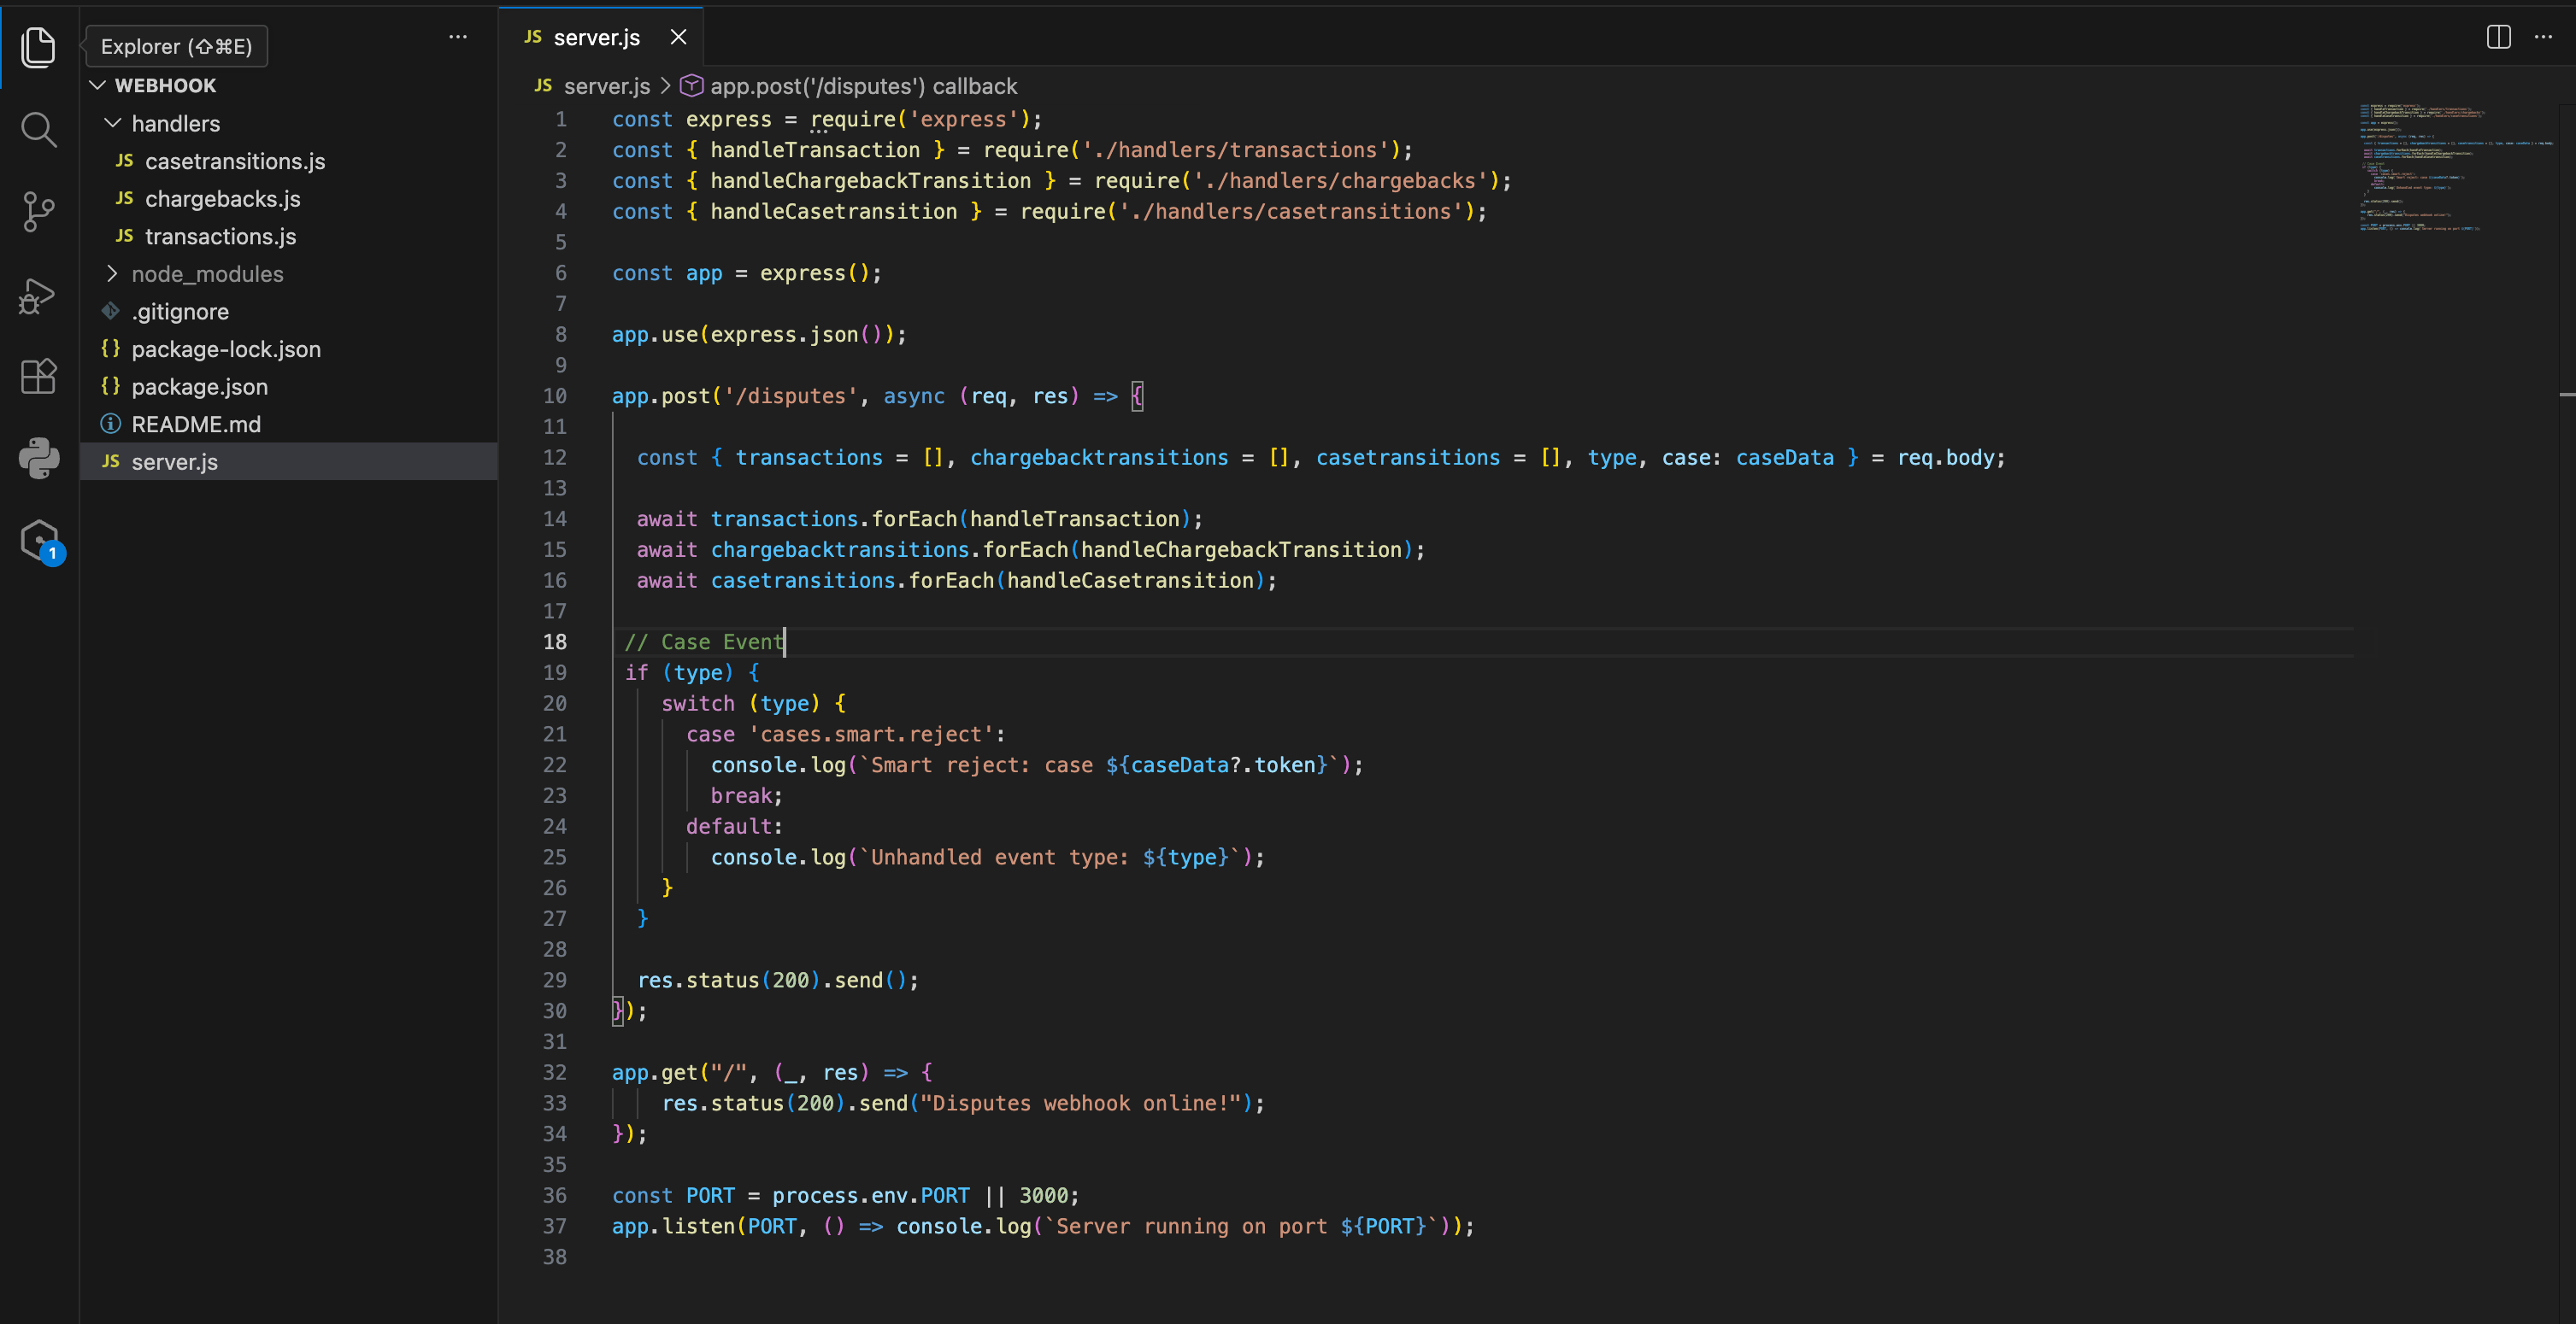Click the braces icon beside package-lock.json
2576x1324 pixels.
click(110, 349)
